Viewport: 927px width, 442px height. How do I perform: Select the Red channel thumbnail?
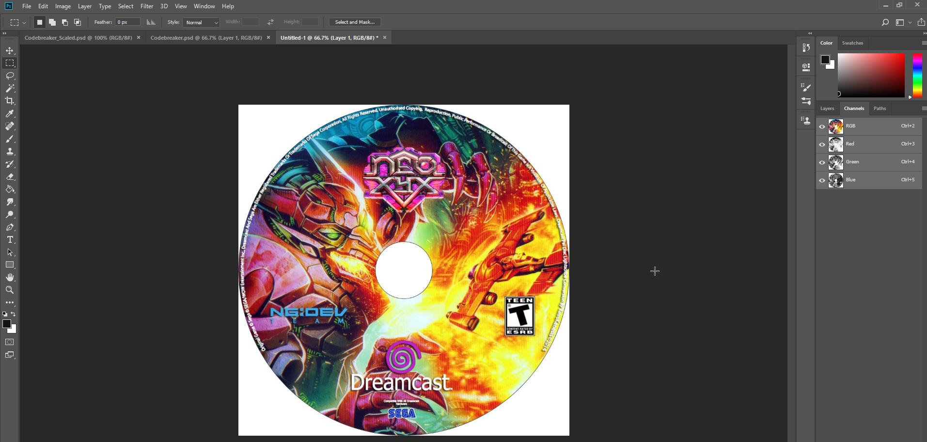[836, 144]
